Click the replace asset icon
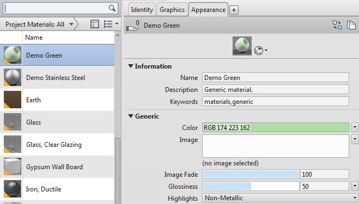Screen dimensions: 359x204 [337, 25]
